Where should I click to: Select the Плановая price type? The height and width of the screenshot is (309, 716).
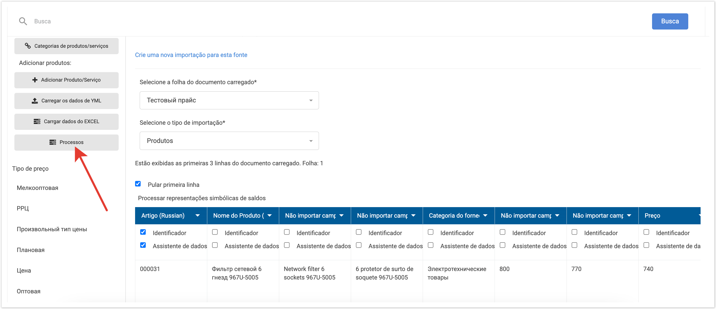coord(31,250)
